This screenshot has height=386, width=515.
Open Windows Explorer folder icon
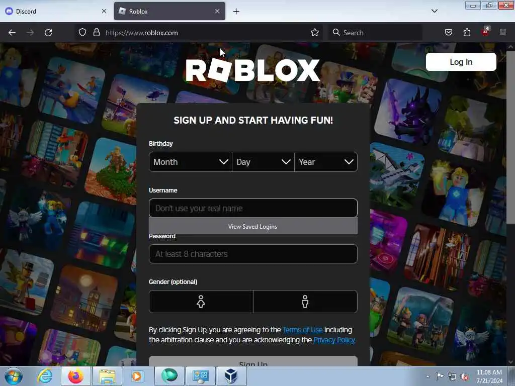(107, 376)
